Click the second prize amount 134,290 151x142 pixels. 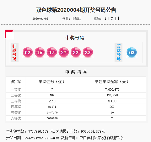coord(112,95)
